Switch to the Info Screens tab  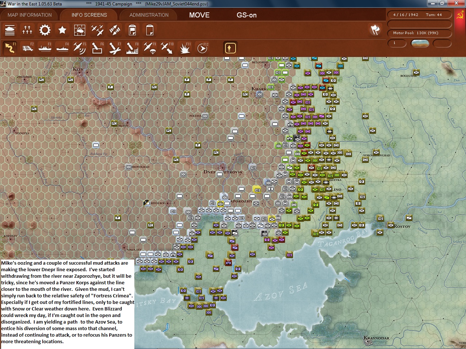coord(89,15)
